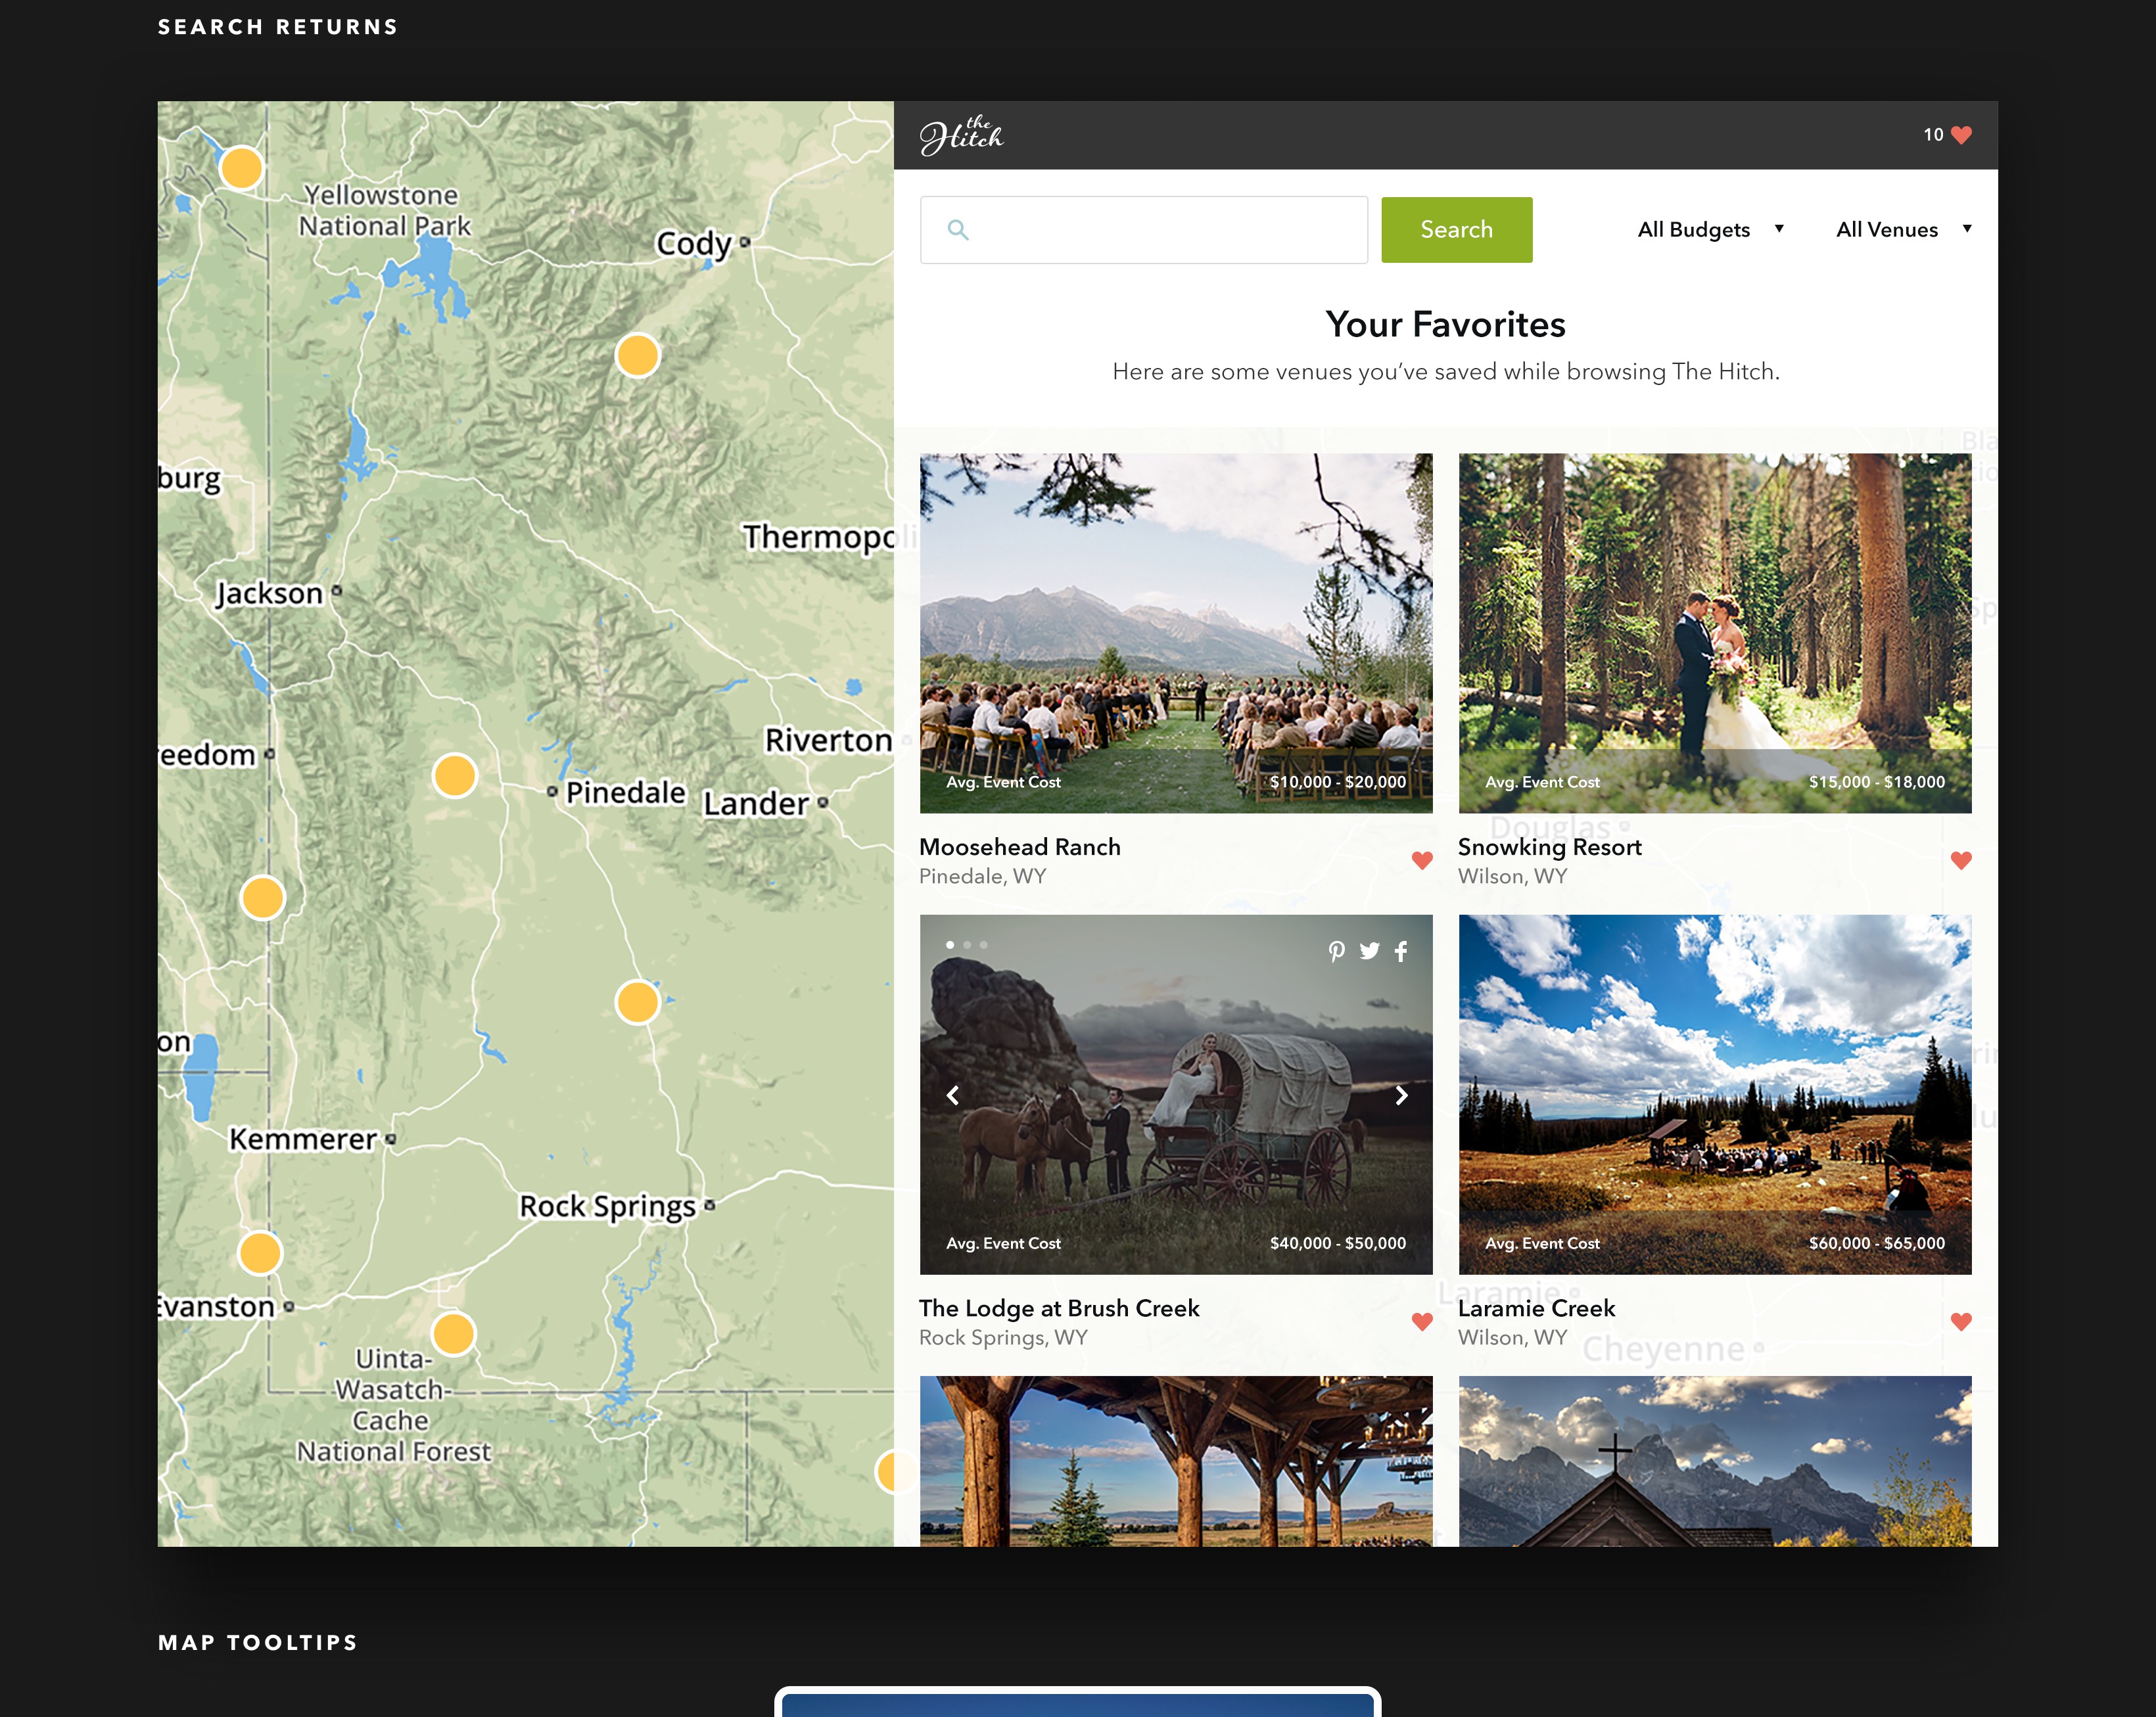Click map pin near Pinedale
Viewport: 2156px width, 1717px height.
click(x=454, y=775)
